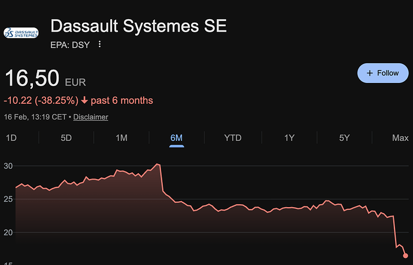Click the chart peak near 30
This screenshot has height=265, width=413.
(x=157, y=164)
